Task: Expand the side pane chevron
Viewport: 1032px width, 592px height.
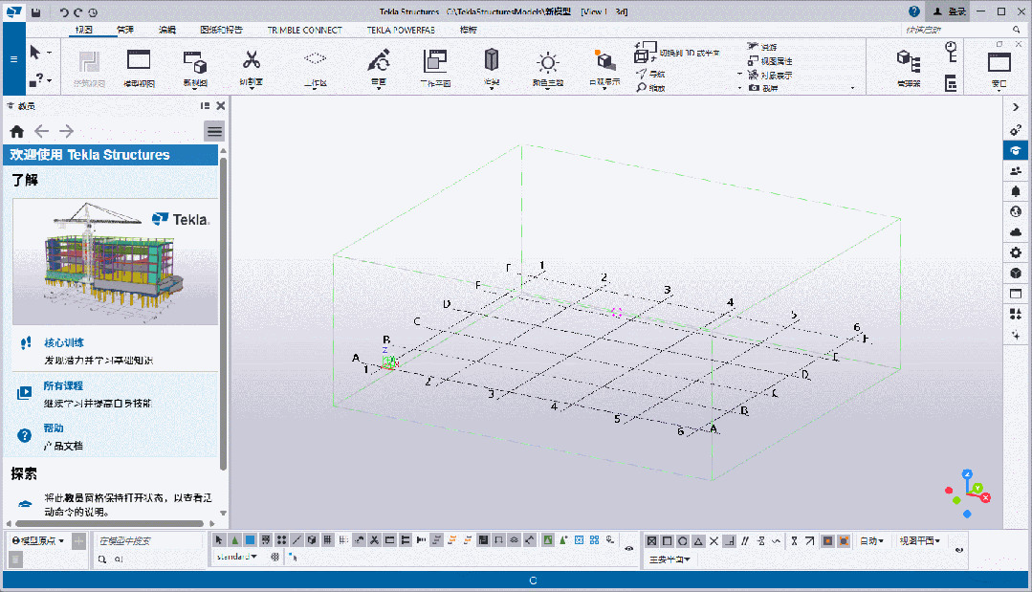Action: coord(1016,107)
